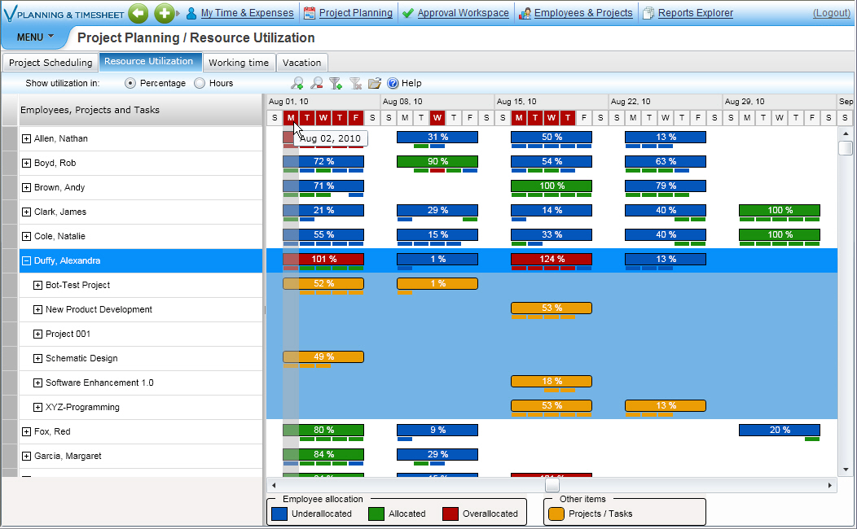
Task: Open Reports Explorer link
Action: pos(695,12)
